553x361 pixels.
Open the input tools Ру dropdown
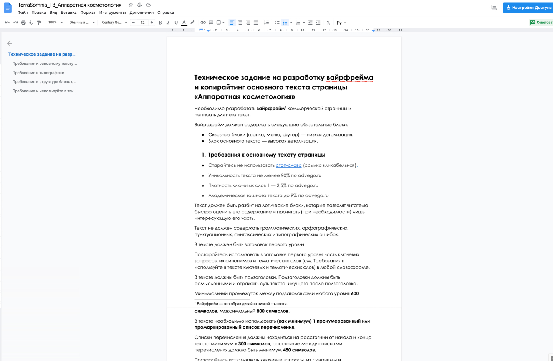click(x=341, y=23)
